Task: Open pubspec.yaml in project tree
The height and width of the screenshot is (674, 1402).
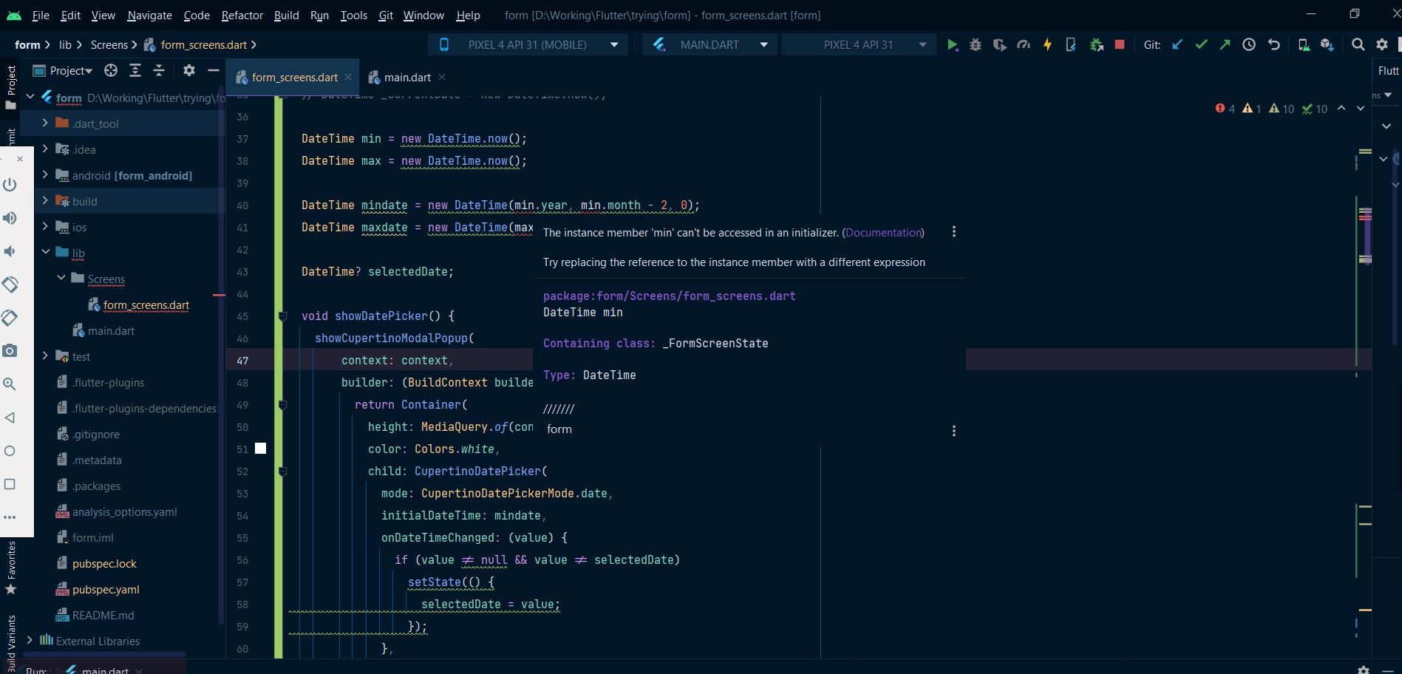Action: point(106,590)
